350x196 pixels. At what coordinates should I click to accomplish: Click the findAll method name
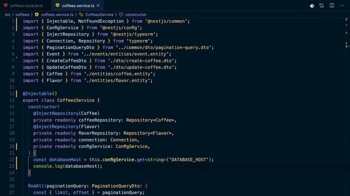click(x=36, y=186)
